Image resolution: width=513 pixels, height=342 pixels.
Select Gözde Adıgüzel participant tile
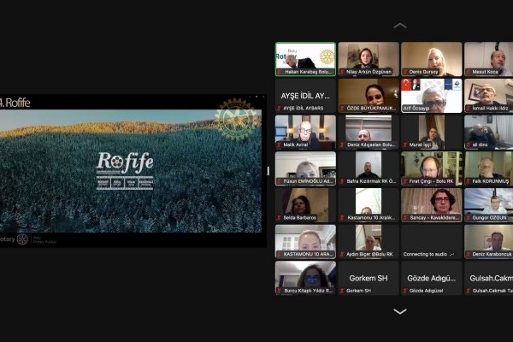coord(432,278)
